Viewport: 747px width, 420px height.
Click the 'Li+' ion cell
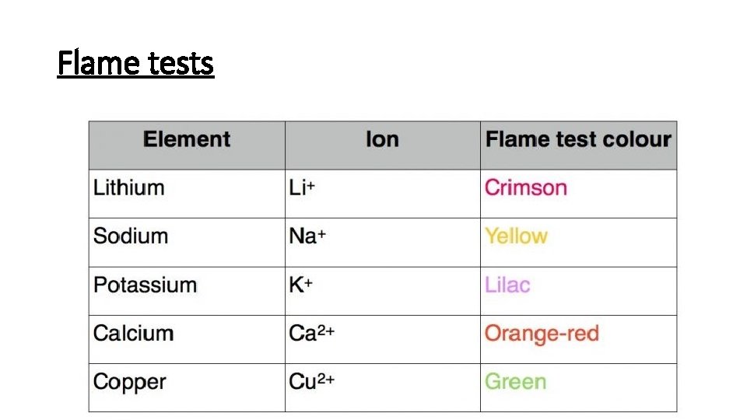coord(302,187)
